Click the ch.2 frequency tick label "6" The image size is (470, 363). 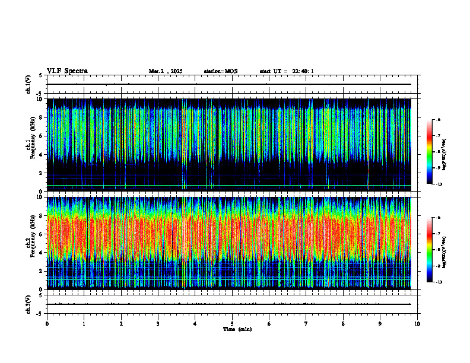41,234
